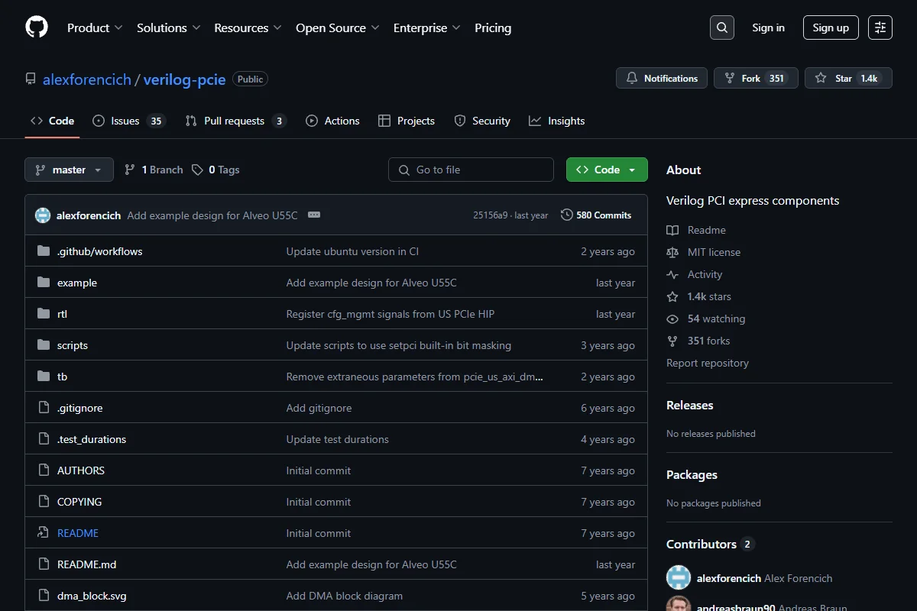
Task: Expand the Open Source menu
Action: pos(338,27)
